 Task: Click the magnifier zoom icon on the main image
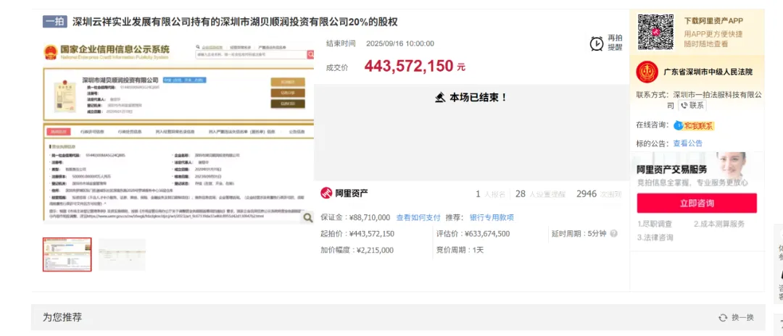[x=308, y=217]
